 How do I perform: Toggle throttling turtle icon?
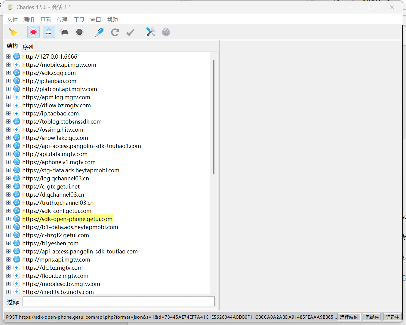[x=64, y=32]
